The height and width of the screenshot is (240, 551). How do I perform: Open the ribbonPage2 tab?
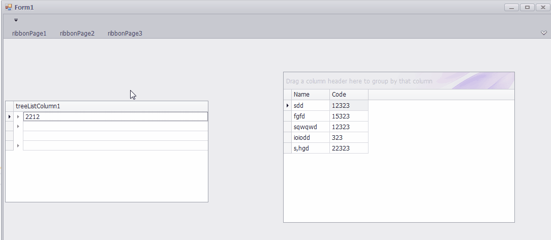click(77, 34)
